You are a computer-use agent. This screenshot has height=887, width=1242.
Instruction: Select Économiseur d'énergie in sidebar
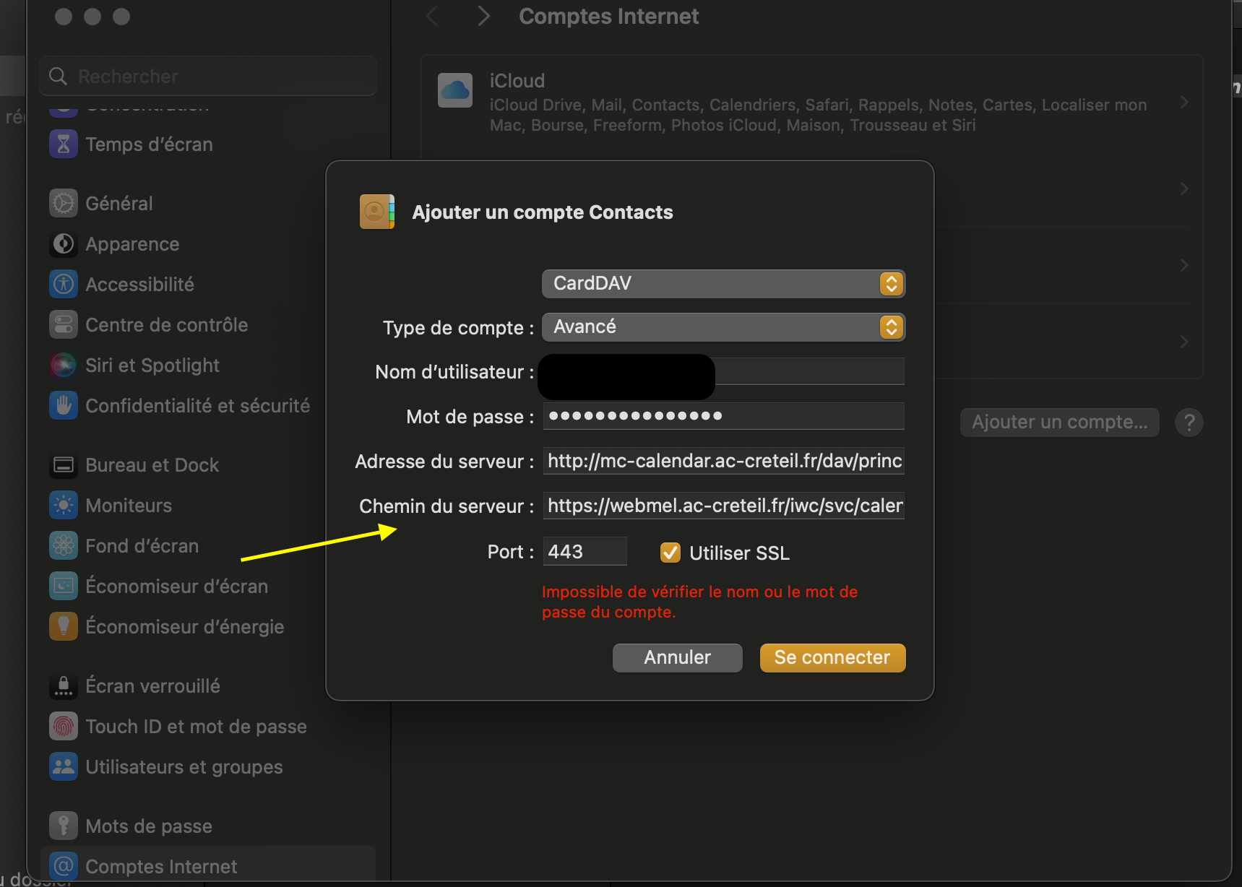coord(207,626)
